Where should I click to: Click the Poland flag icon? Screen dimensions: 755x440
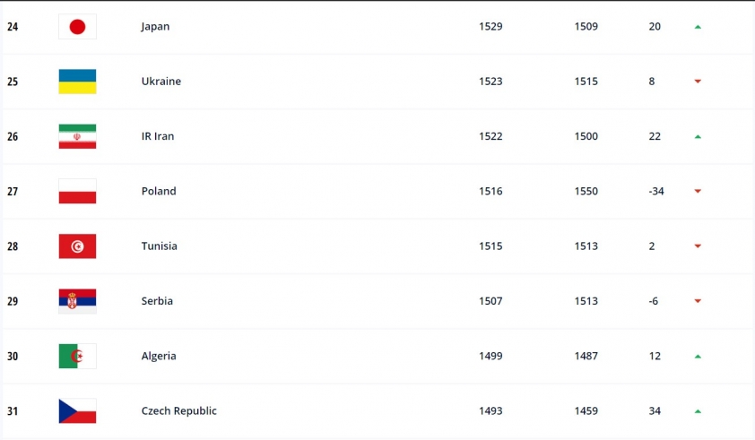(77, 191)
